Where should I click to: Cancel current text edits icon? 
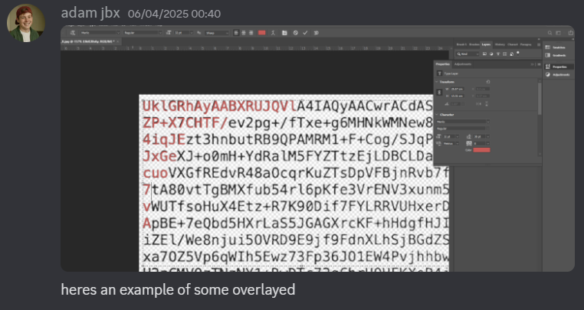(295, 33)
